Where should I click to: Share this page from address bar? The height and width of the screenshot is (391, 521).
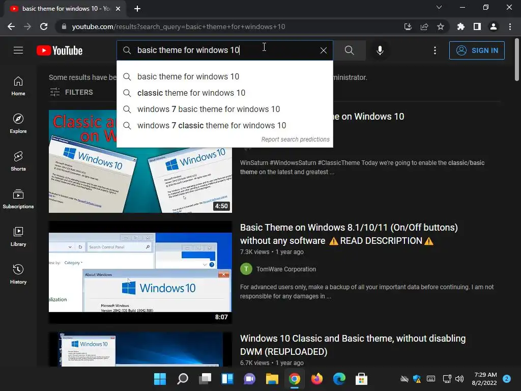(424, 26)
